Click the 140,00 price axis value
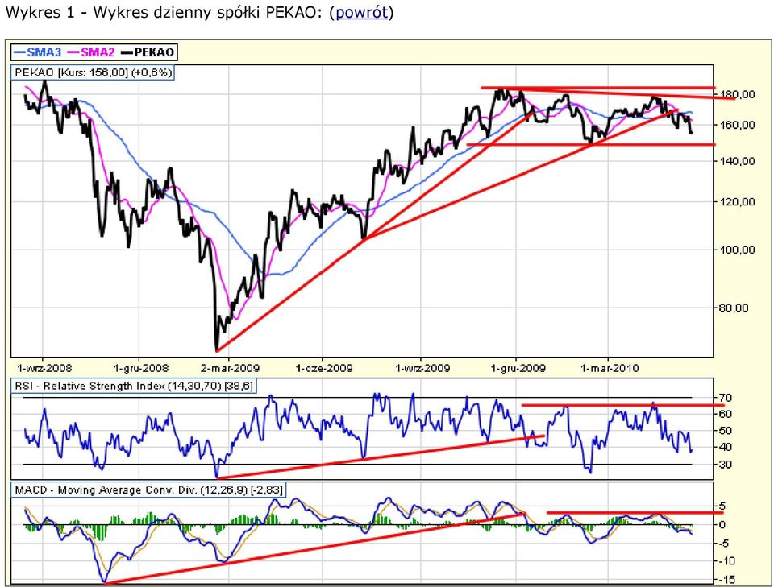This screenshot has height=587, width=774. 738,161
